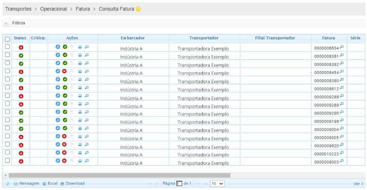Click magnifier action icon in fatura 0000008380 row
Viewport: 367px width, 190px height.
[x=87, y=79]
